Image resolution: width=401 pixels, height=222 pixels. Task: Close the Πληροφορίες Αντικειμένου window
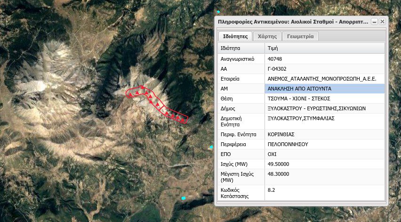tap(382, 22)
